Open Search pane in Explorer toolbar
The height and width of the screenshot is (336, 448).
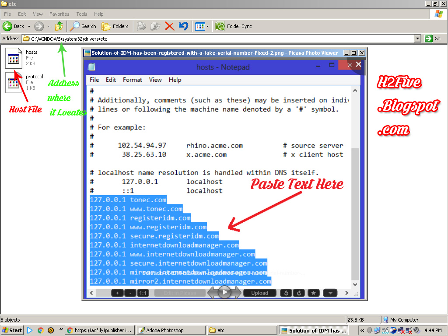(84, 26)
